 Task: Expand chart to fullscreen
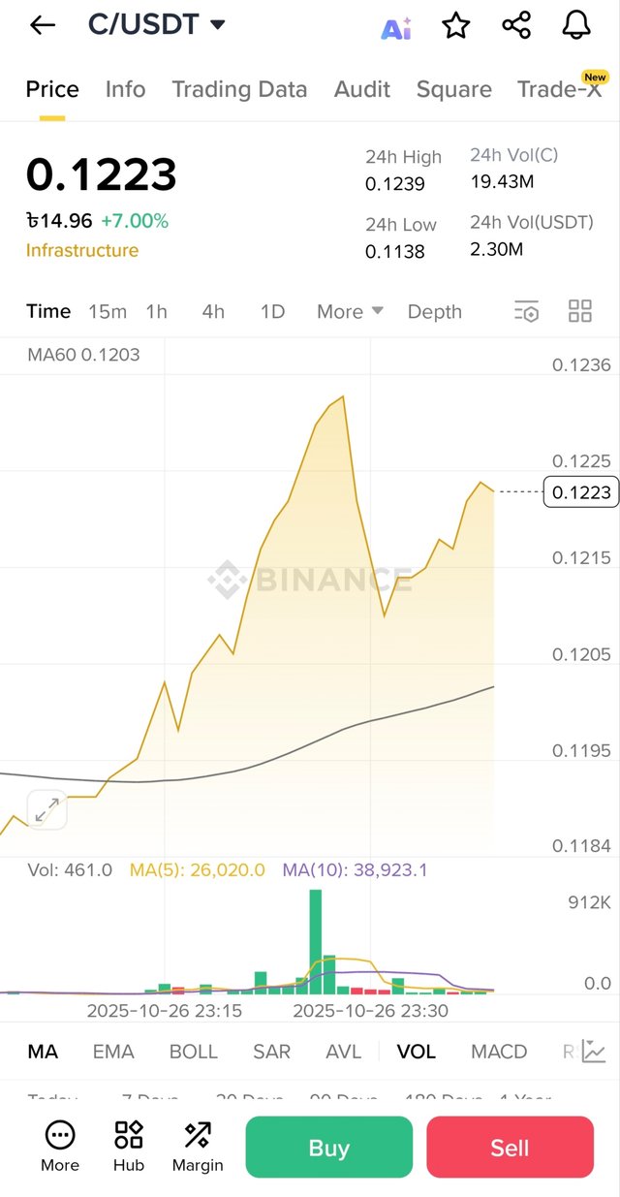point(46,810)
